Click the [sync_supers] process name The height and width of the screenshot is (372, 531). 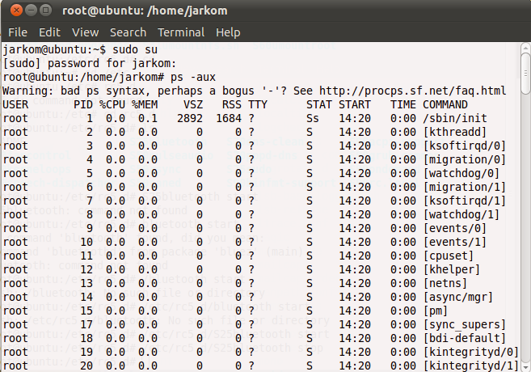point(465,324)
